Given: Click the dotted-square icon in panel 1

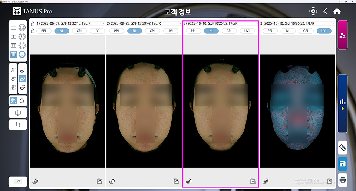Looking at the screenshot, I should pos(99,181).
